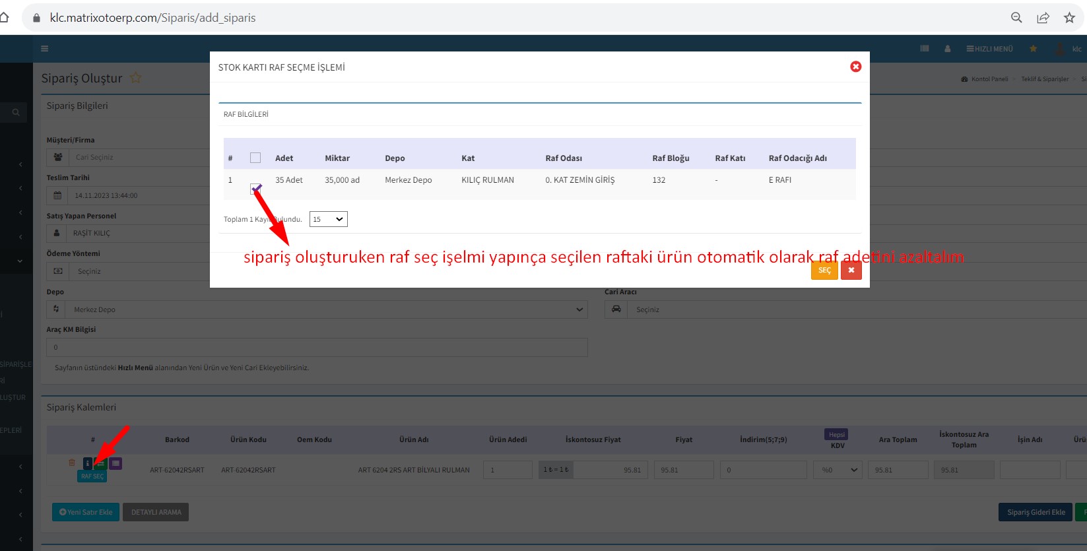Uncheck the 35 Adet shelf row checkbox
Image resolution: width=1087 pixels, height=551 pixels.
[255, 189]
